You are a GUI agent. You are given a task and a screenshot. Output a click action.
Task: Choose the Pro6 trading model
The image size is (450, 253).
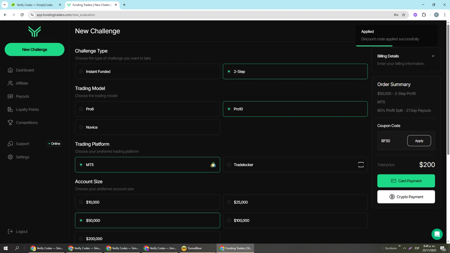coord(147,109)
